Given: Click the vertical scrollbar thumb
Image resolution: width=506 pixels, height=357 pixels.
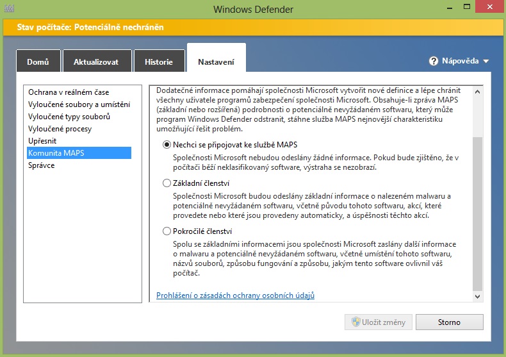Looking at the screenshot, I should 478,213.
